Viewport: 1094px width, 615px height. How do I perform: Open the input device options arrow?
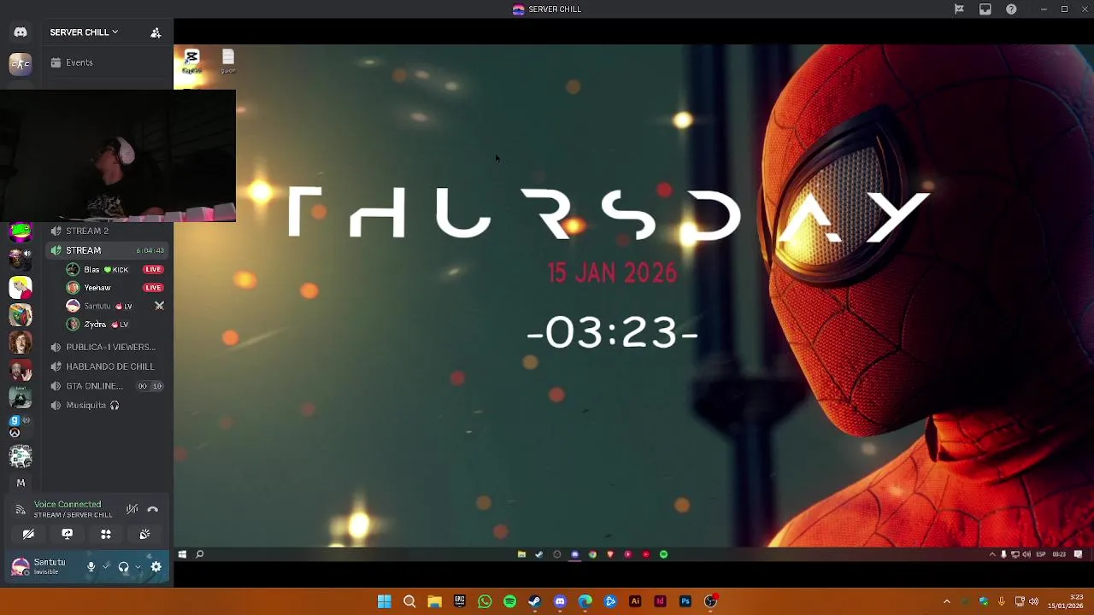[106, 566]
